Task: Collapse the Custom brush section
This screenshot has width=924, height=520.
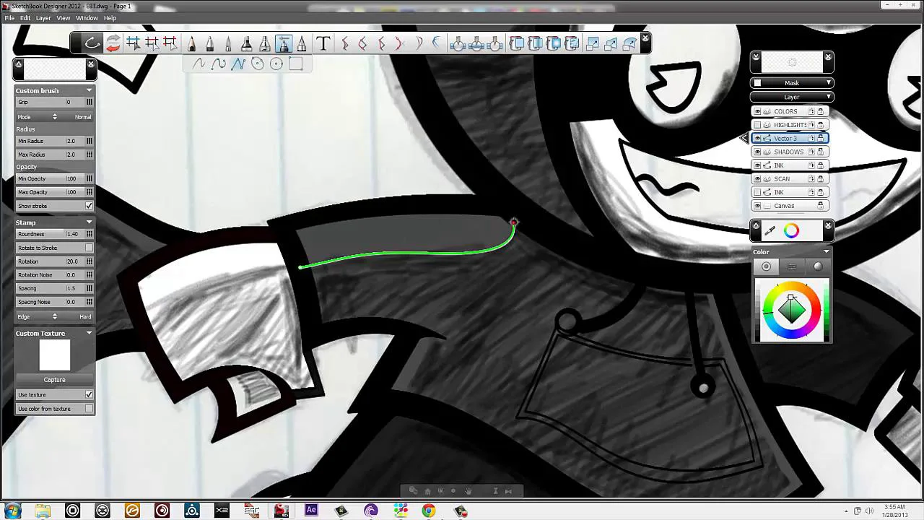Action: click(x=90, y=90)
